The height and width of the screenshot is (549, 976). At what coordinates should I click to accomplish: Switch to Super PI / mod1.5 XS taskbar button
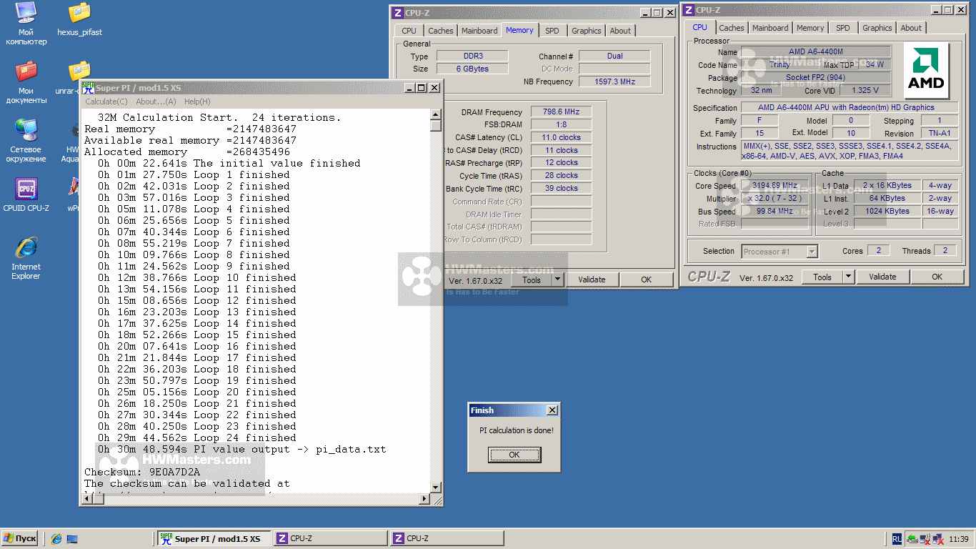[214, 538]
